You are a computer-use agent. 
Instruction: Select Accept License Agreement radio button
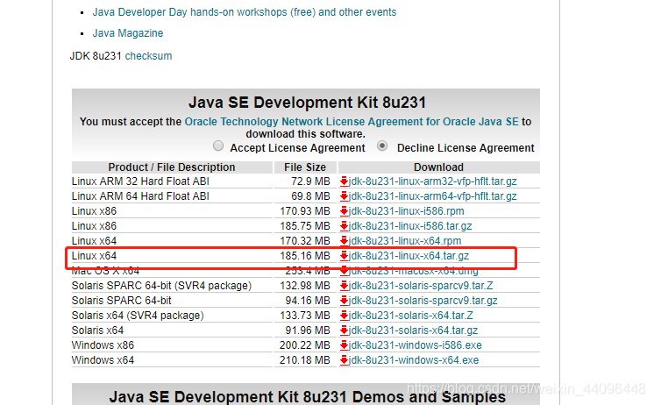coord(218,146)
